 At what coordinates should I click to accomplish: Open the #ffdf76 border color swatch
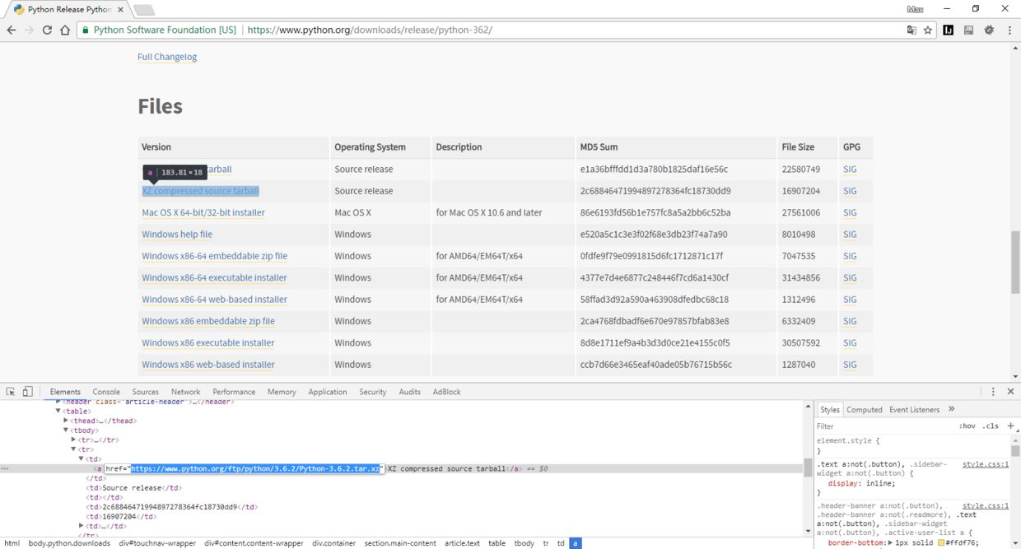941,543
